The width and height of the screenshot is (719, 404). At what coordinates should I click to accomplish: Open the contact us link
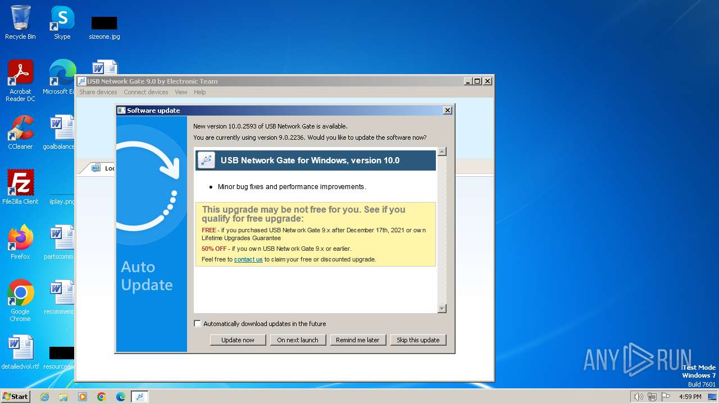point(248,259)
